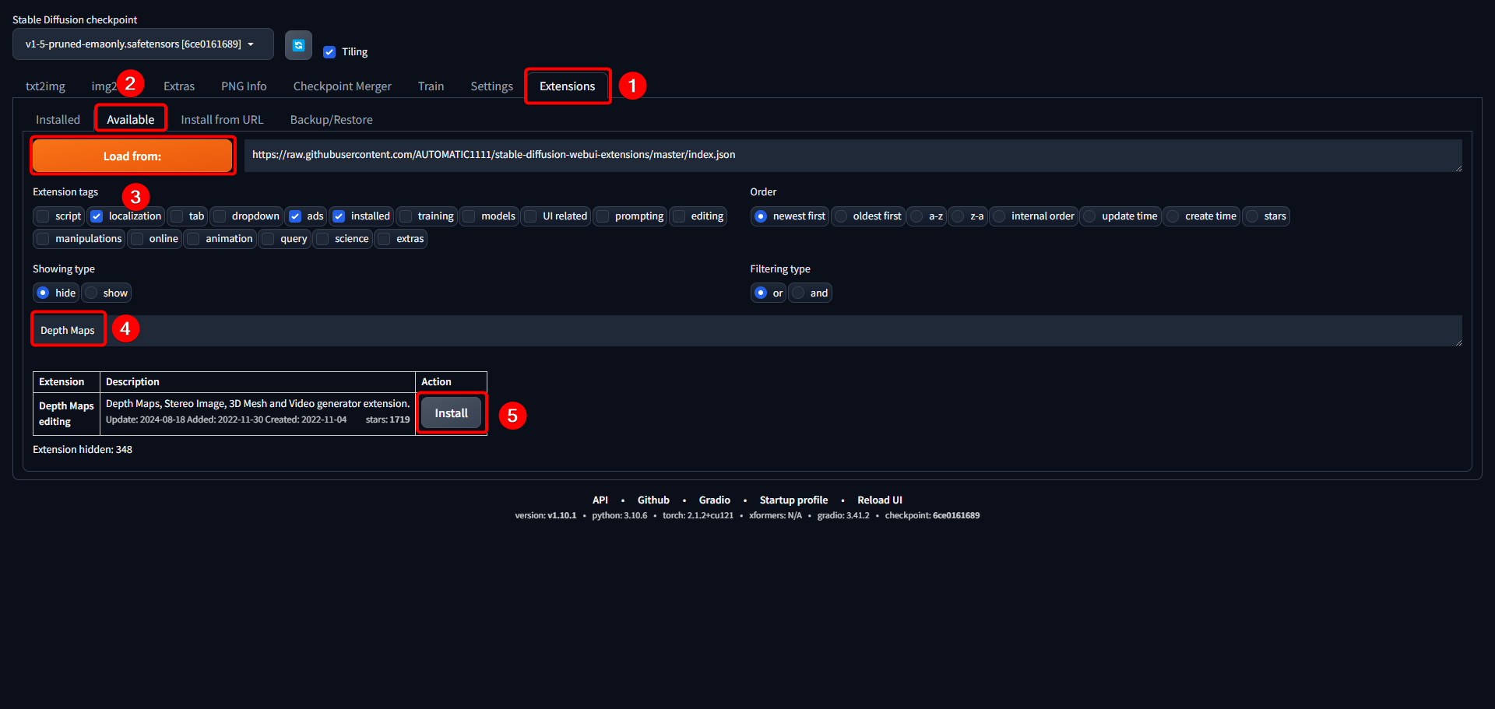Toggle the Tiling checkbox
1495x709 pixels.
coord(329,52)
